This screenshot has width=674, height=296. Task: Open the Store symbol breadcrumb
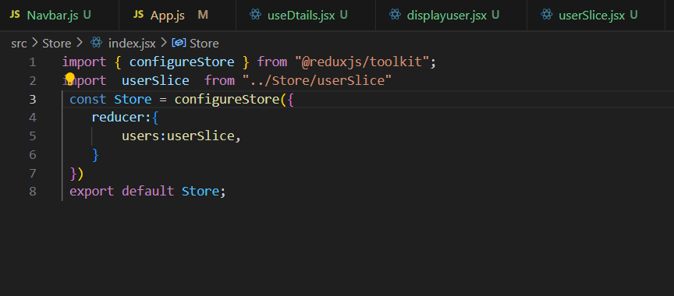click(x=204, y=44)
